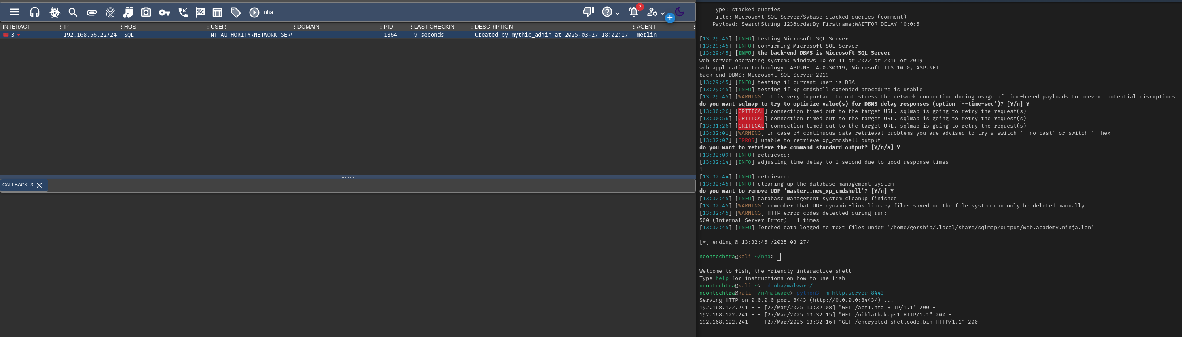Viewport: 1182px width, 337px height.
Task: Click 'back-end DBMS: Microsoft SQL Server 2019' line
Action: (x=764, y=75)
